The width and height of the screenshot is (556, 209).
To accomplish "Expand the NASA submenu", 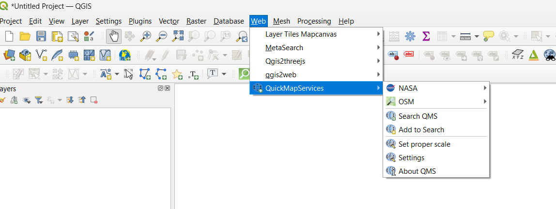I will pyautogui.click(x=436, y=88).
